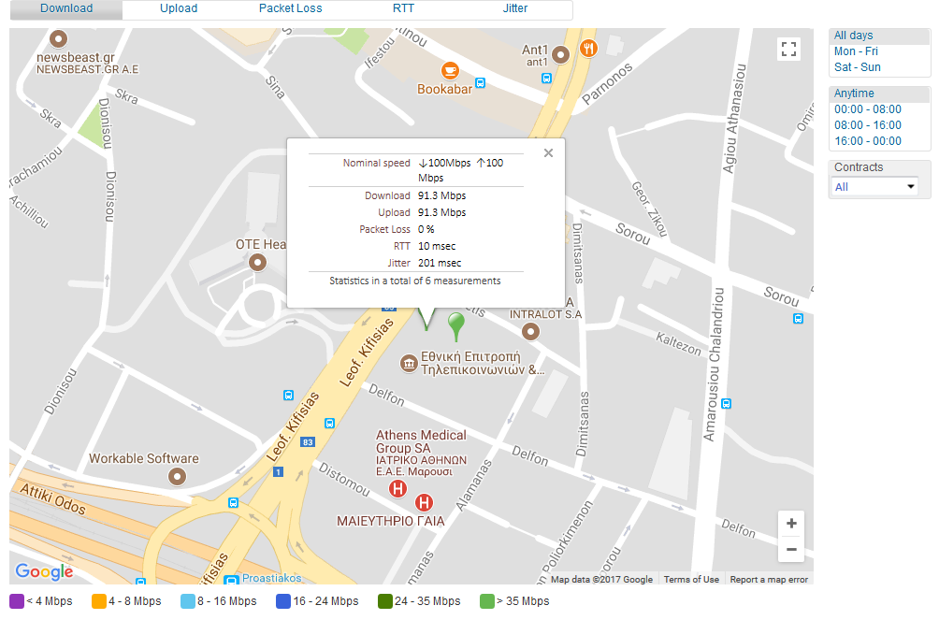
Task: Click the Parnonos street label
Action: pyautogui.click(x=607, y=83)
